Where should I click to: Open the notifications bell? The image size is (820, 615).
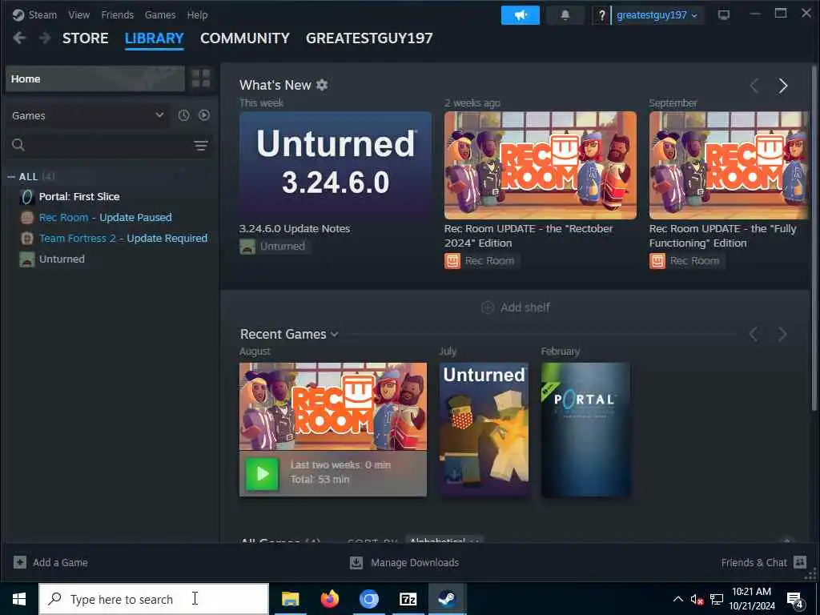[565, 15]
